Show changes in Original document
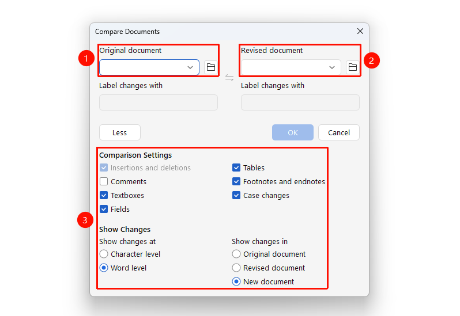 (236, 254)
